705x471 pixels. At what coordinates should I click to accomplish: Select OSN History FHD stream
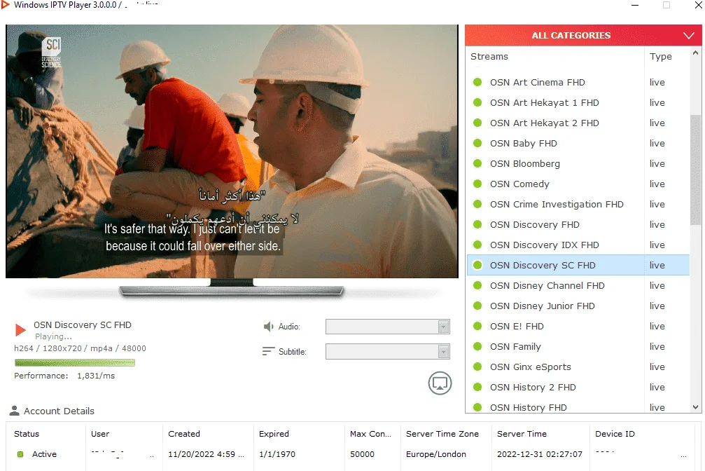[x=578, y=407]
